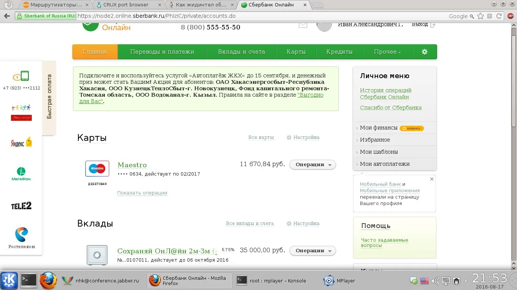517x290 pixels.
Task: Open the Карты menu
Action: point(296,52)
